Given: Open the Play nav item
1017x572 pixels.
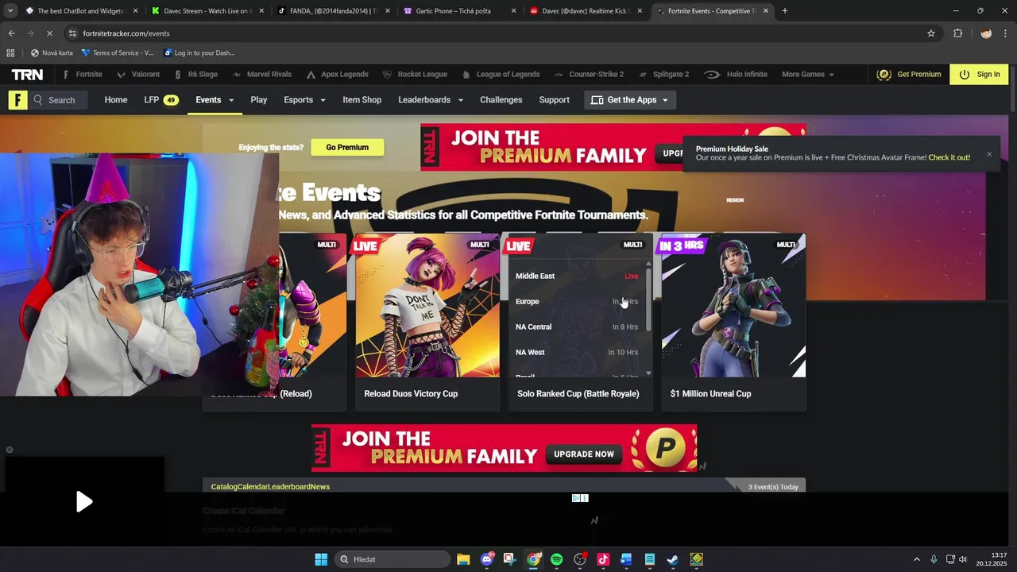Looking at the screenshot, I should (259, 100).
